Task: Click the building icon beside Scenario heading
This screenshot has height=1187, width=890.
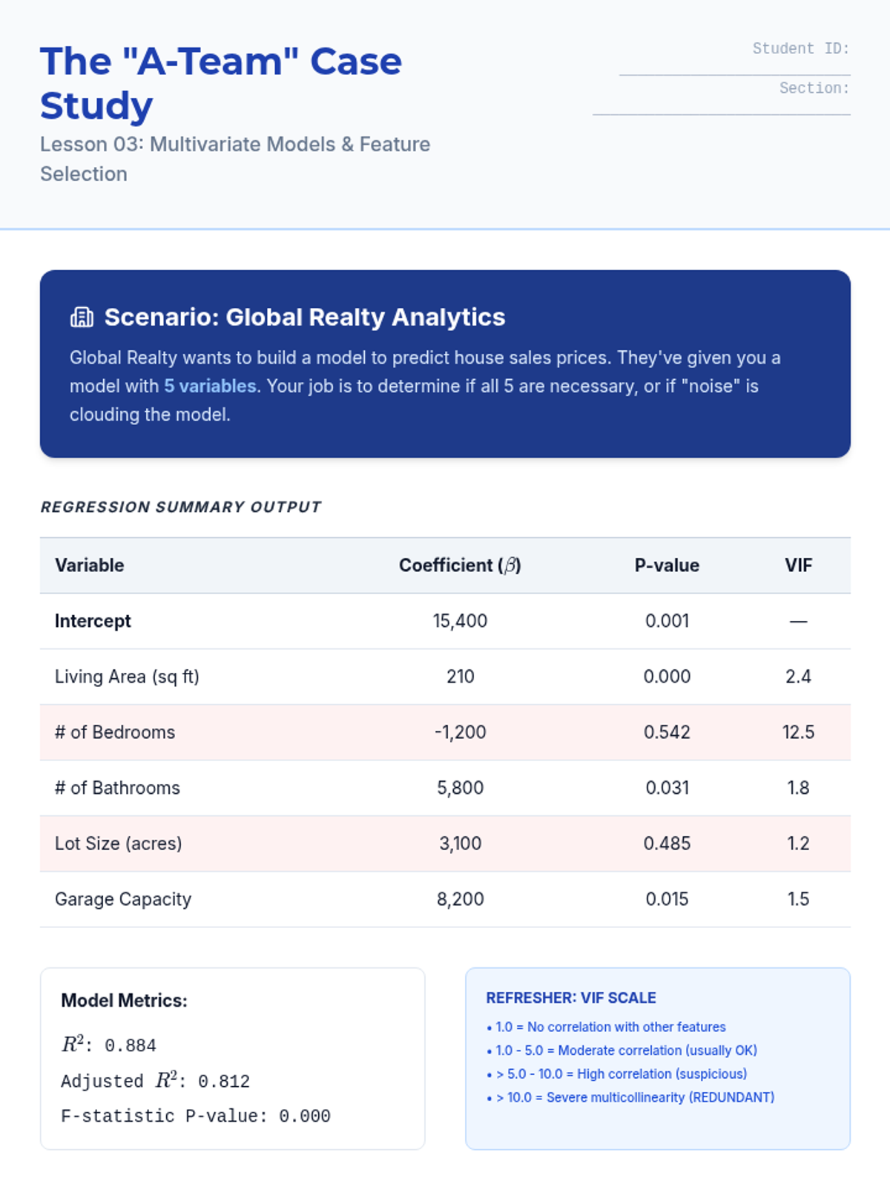Action: [82, 318]
